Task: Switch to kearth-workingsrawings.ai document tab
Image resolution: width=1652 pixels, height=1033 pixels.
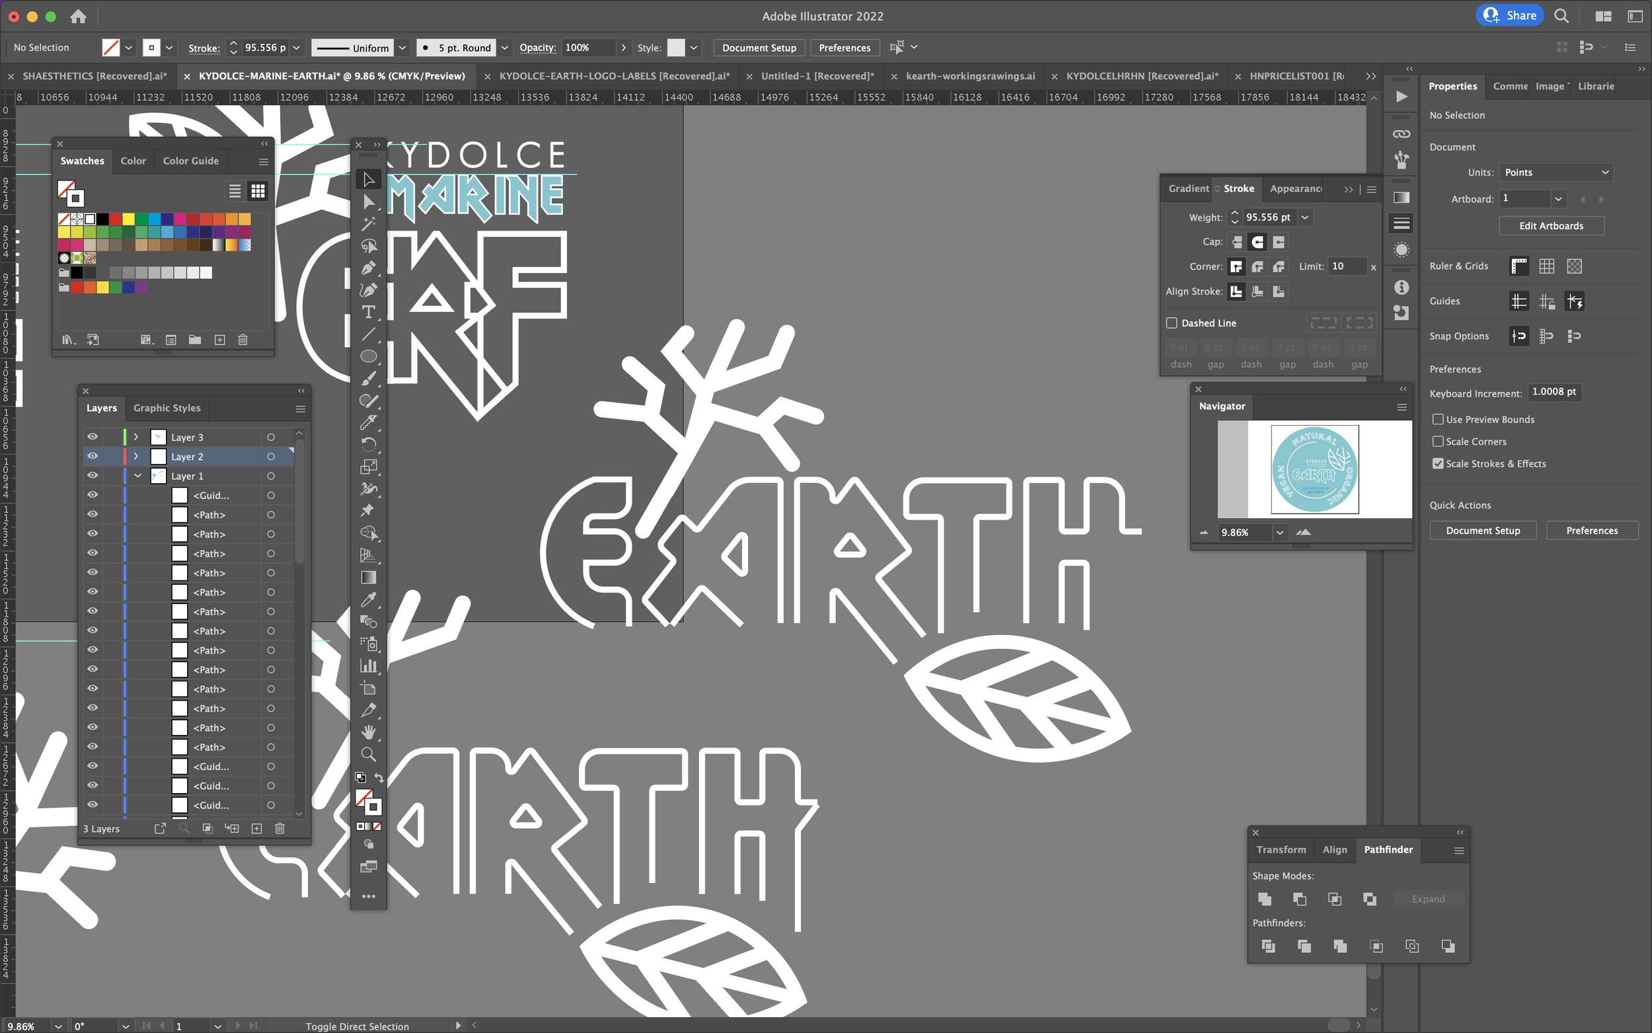Action: point(970,76)
